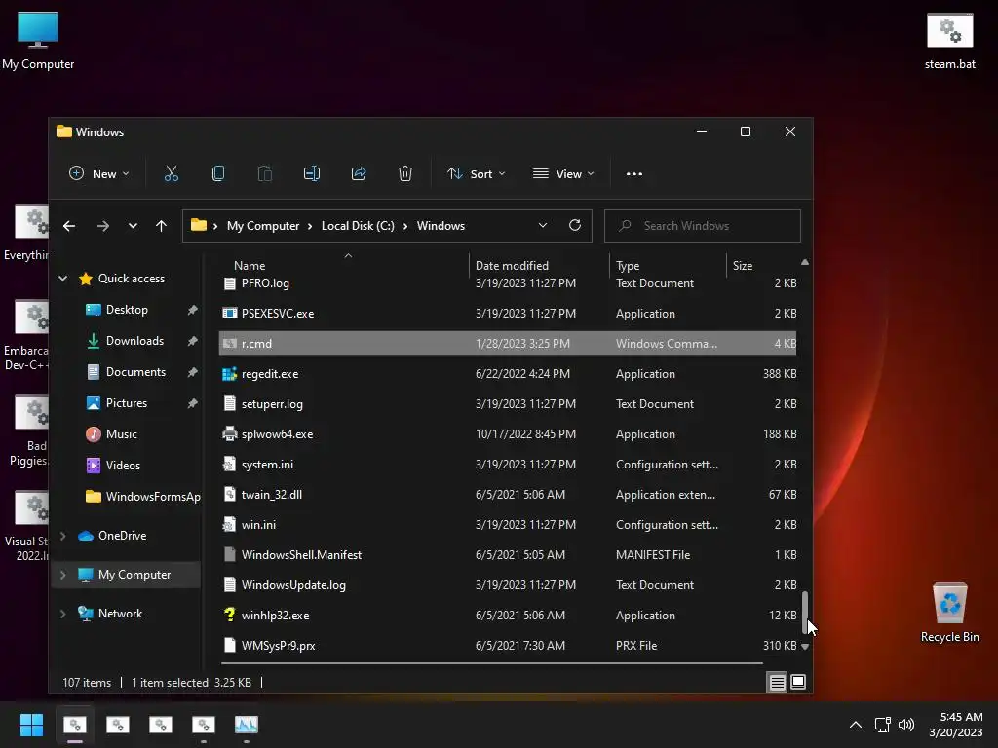The width and height of the screenshot is (998, 748).
Task: Click the regedit.exe file icon
Action: point(229,374)
